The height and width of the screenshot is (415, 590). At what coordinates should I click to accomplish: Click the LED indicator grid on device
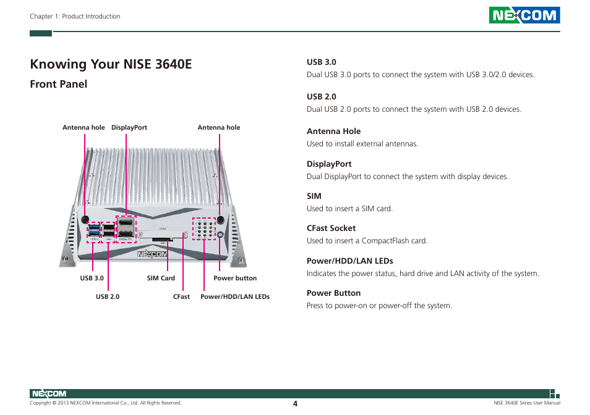[204, 228]
